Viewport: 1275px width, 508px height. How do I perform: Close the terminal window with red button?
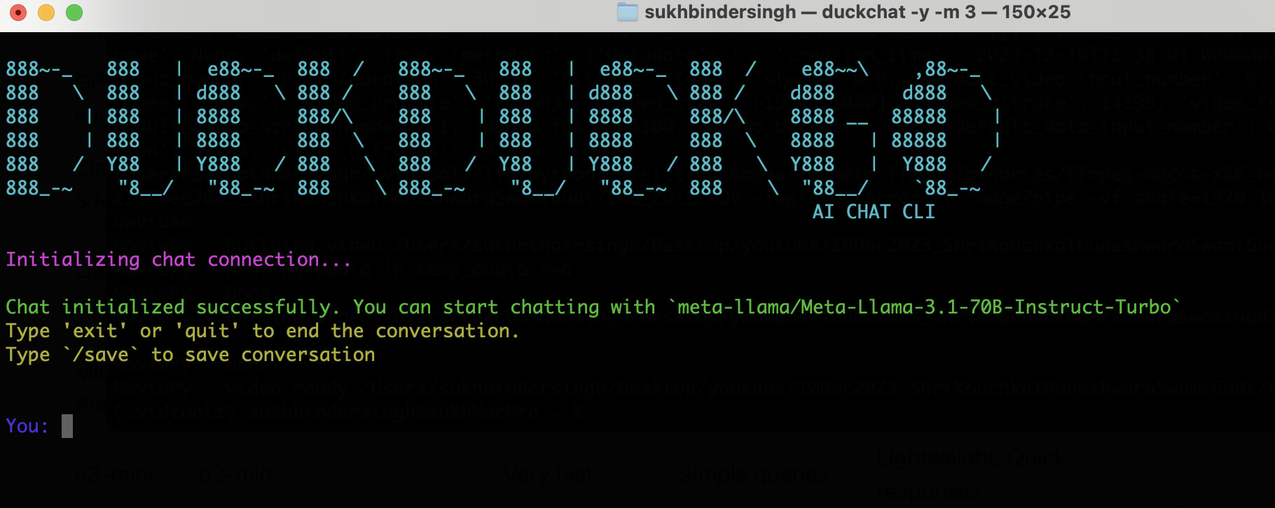coord(18,13)
